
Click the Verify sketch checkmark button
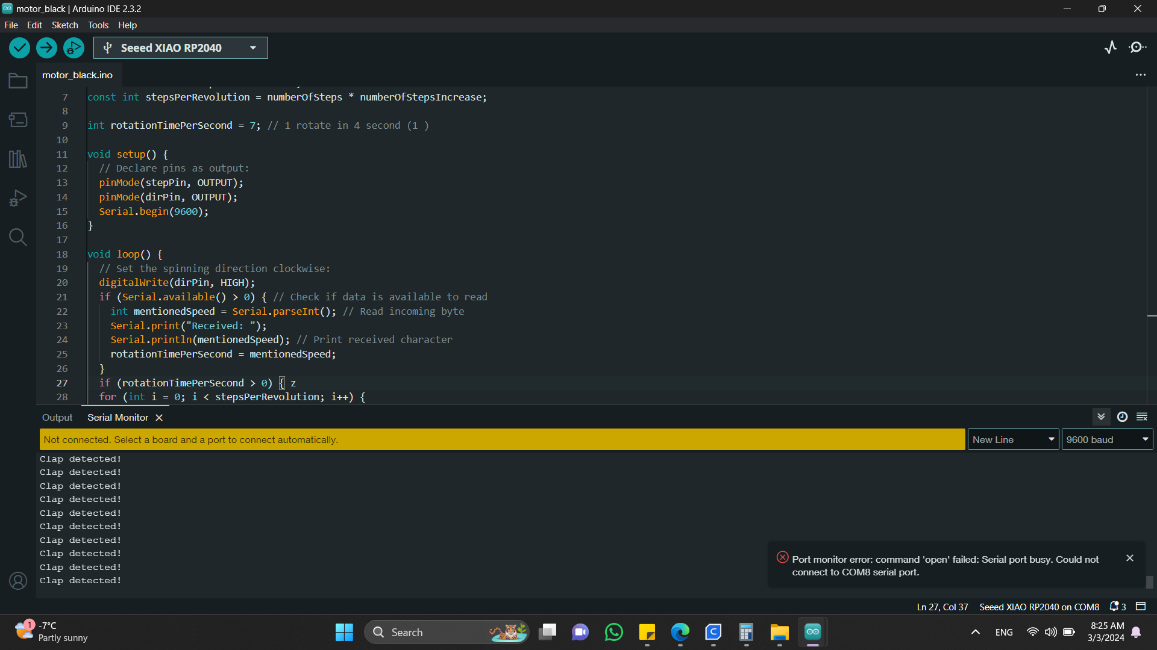(19, 48)
